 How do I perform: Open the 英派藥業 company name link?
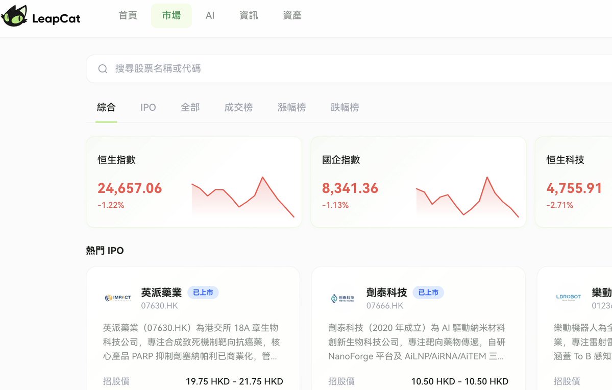(x=162, y=292)
